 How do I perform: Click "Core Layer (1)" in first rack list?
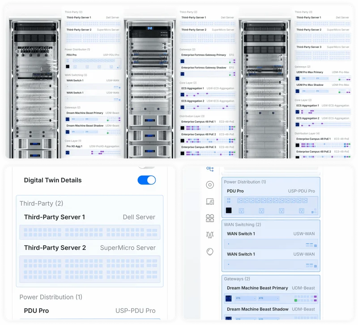pos(73,141)
